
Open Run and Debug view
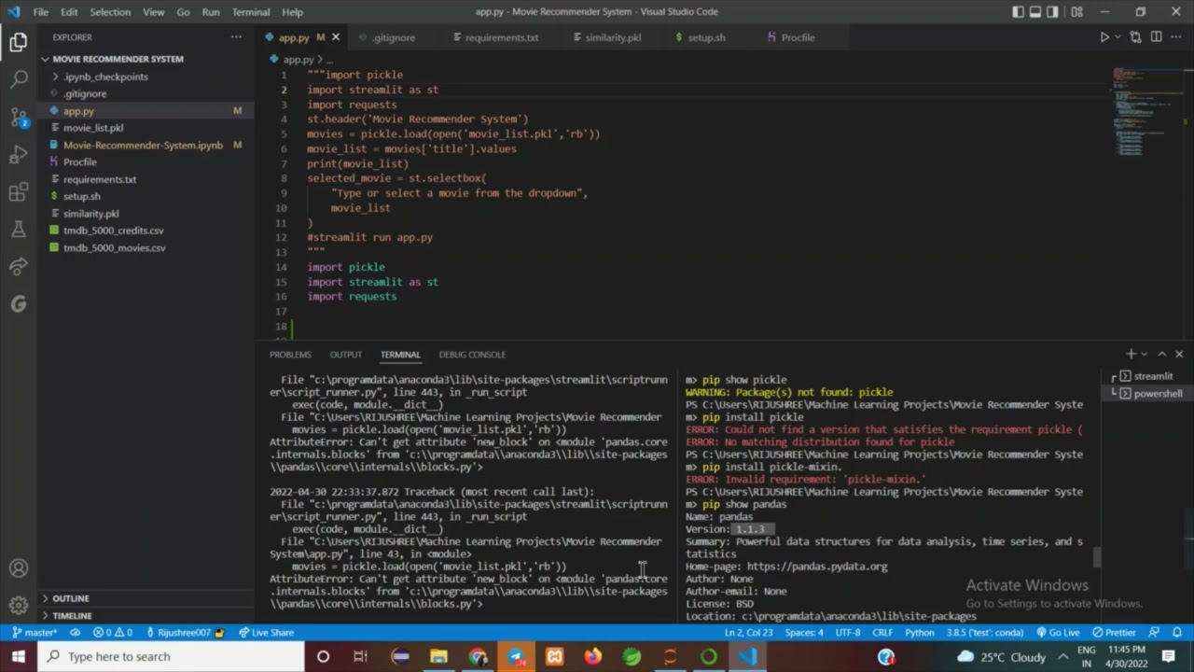click(x=19, y=154)
